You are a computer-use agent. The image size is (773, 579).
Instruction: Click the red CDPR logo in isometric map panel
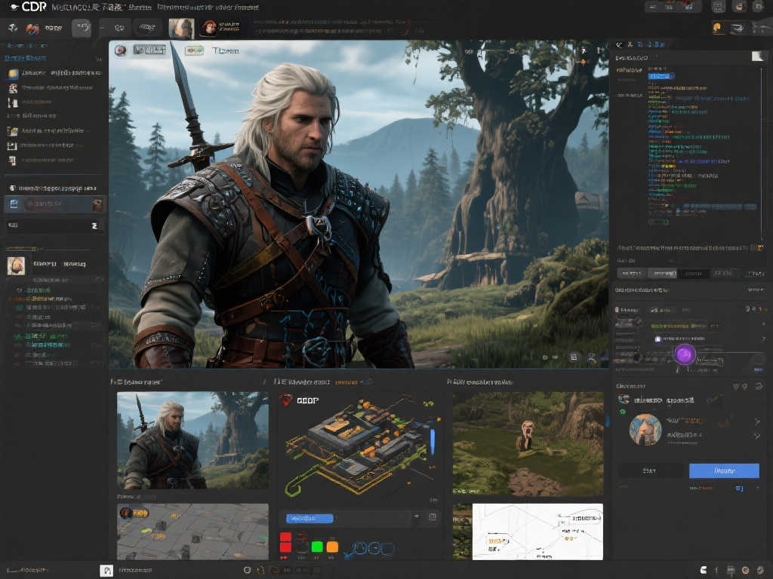point(286,400)
